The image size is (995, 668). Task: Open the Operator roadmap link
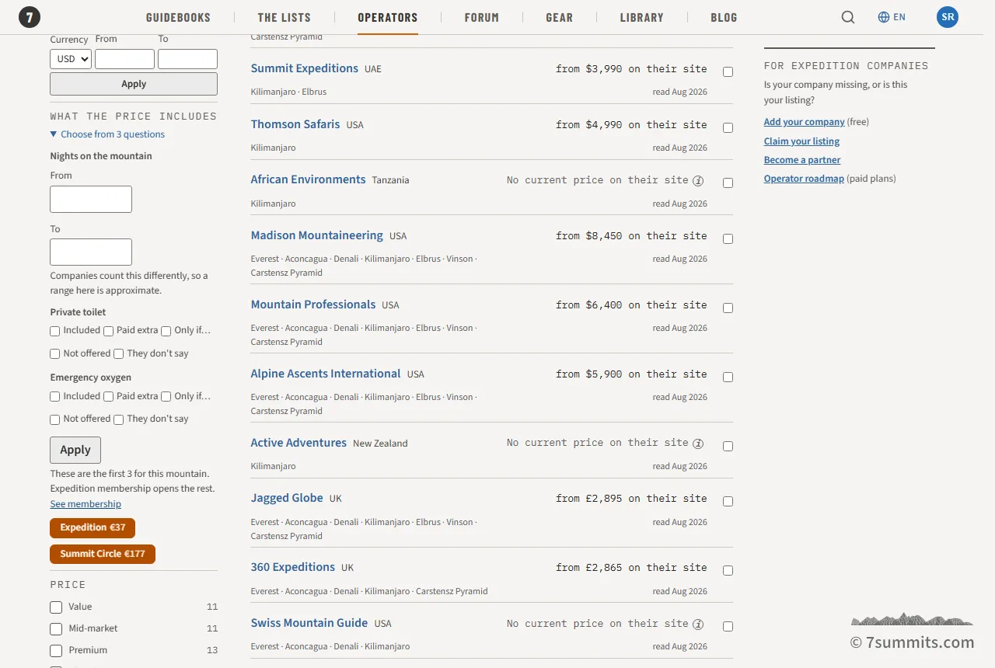click(804, 179)
